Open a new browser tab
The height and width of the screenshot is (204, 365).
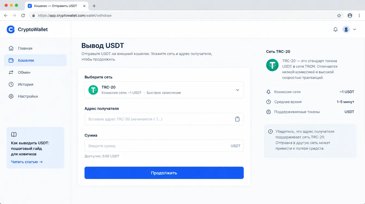pyautogui.click(x=94, y=6)
